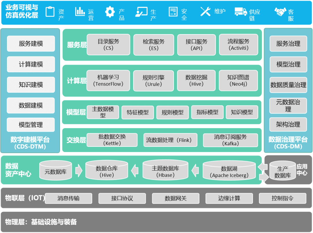Image resolution: width=313 pixels, height=233 pixels.
Task: Select the 知识图谱 (Neo4j) block
Action: click(238, 81)
